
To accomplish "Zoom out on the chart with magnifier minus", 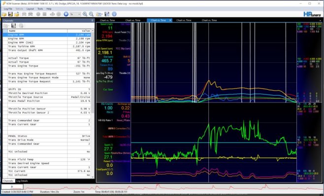I will click(91, 14).
